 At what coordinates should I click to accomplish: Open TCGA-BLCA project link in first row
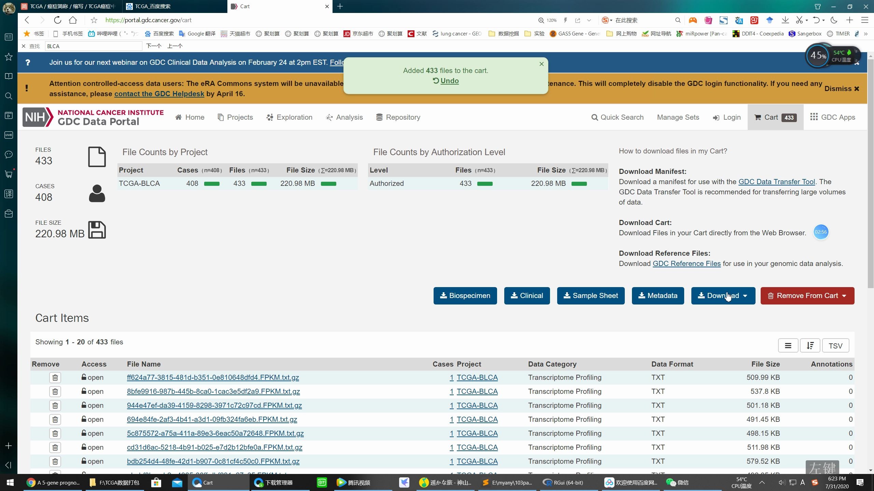(477, 377)
